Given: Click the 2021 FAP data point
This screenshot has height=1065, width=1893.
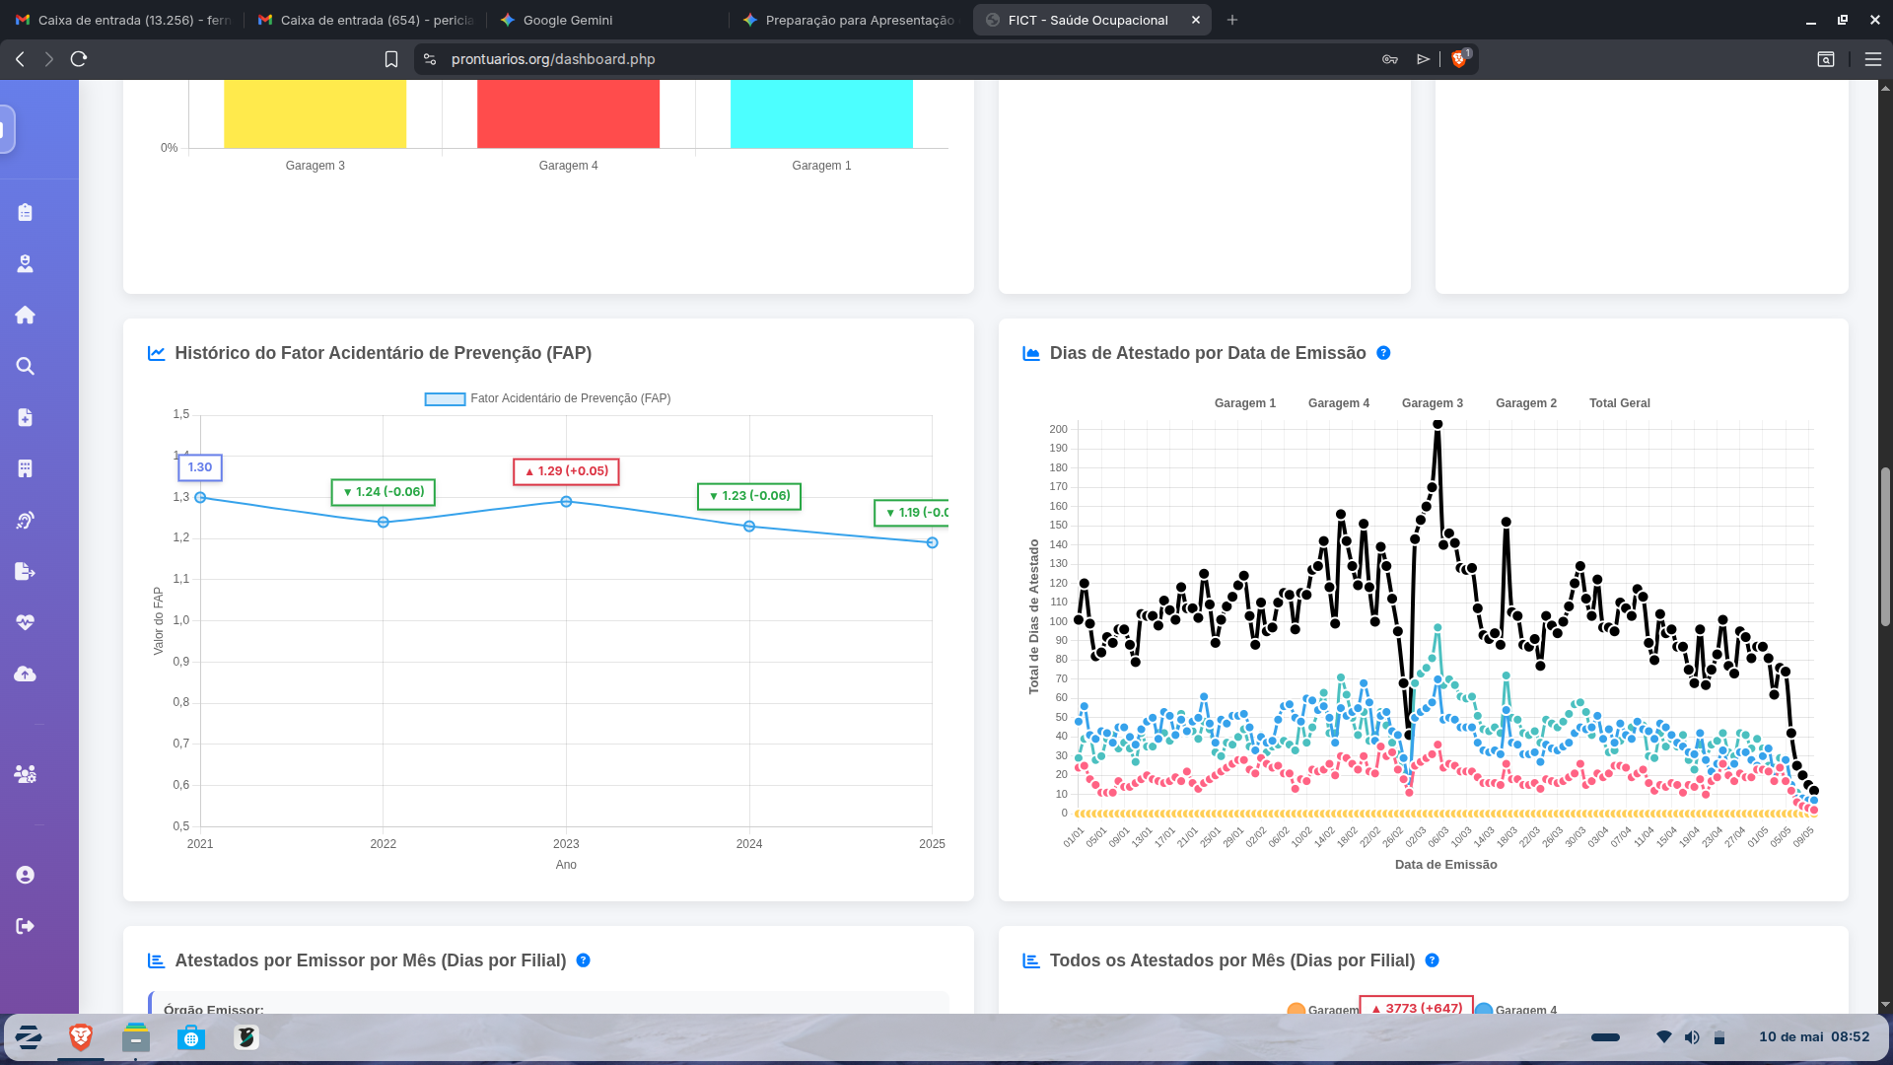Looking at the screenshot, I should (x=200, y=498).
